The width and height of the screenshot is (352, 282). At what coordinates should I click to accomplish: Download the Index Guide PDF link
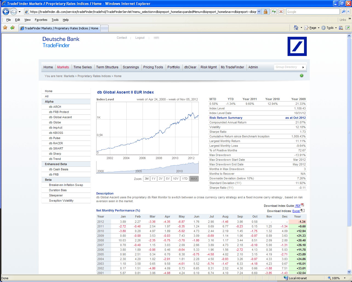(298, 206)
